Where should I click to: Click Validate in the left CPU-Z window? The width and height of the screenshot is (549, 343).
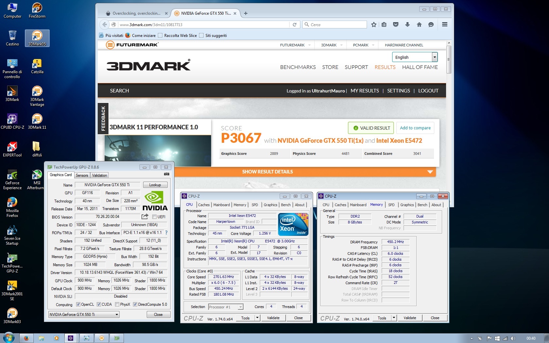[x=273, y=318]
